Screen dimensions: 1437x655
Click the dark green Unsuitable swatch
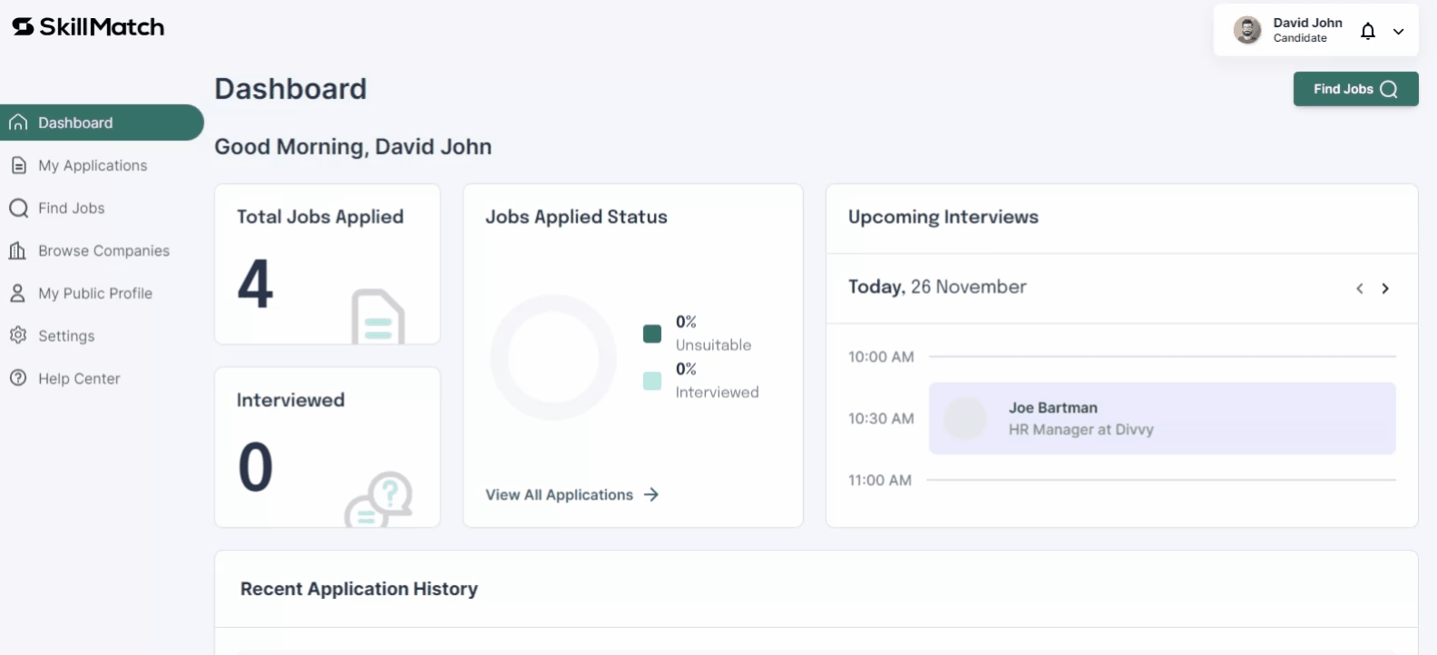[652, 334]
